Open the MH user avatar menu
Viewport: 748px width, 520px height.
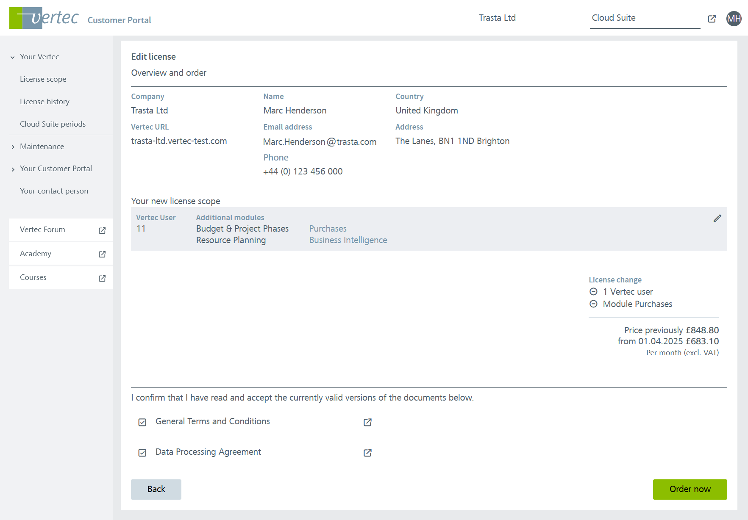[x=734, y=19]
